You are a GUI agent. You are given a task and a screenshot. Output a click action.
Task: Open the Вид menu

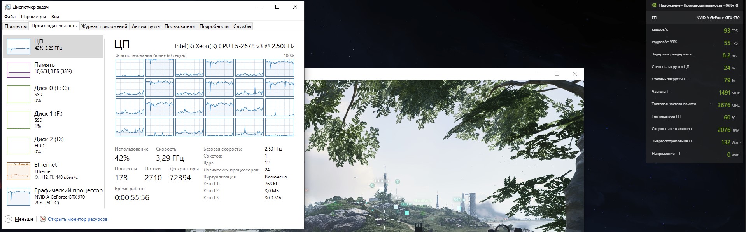[55, 17]
